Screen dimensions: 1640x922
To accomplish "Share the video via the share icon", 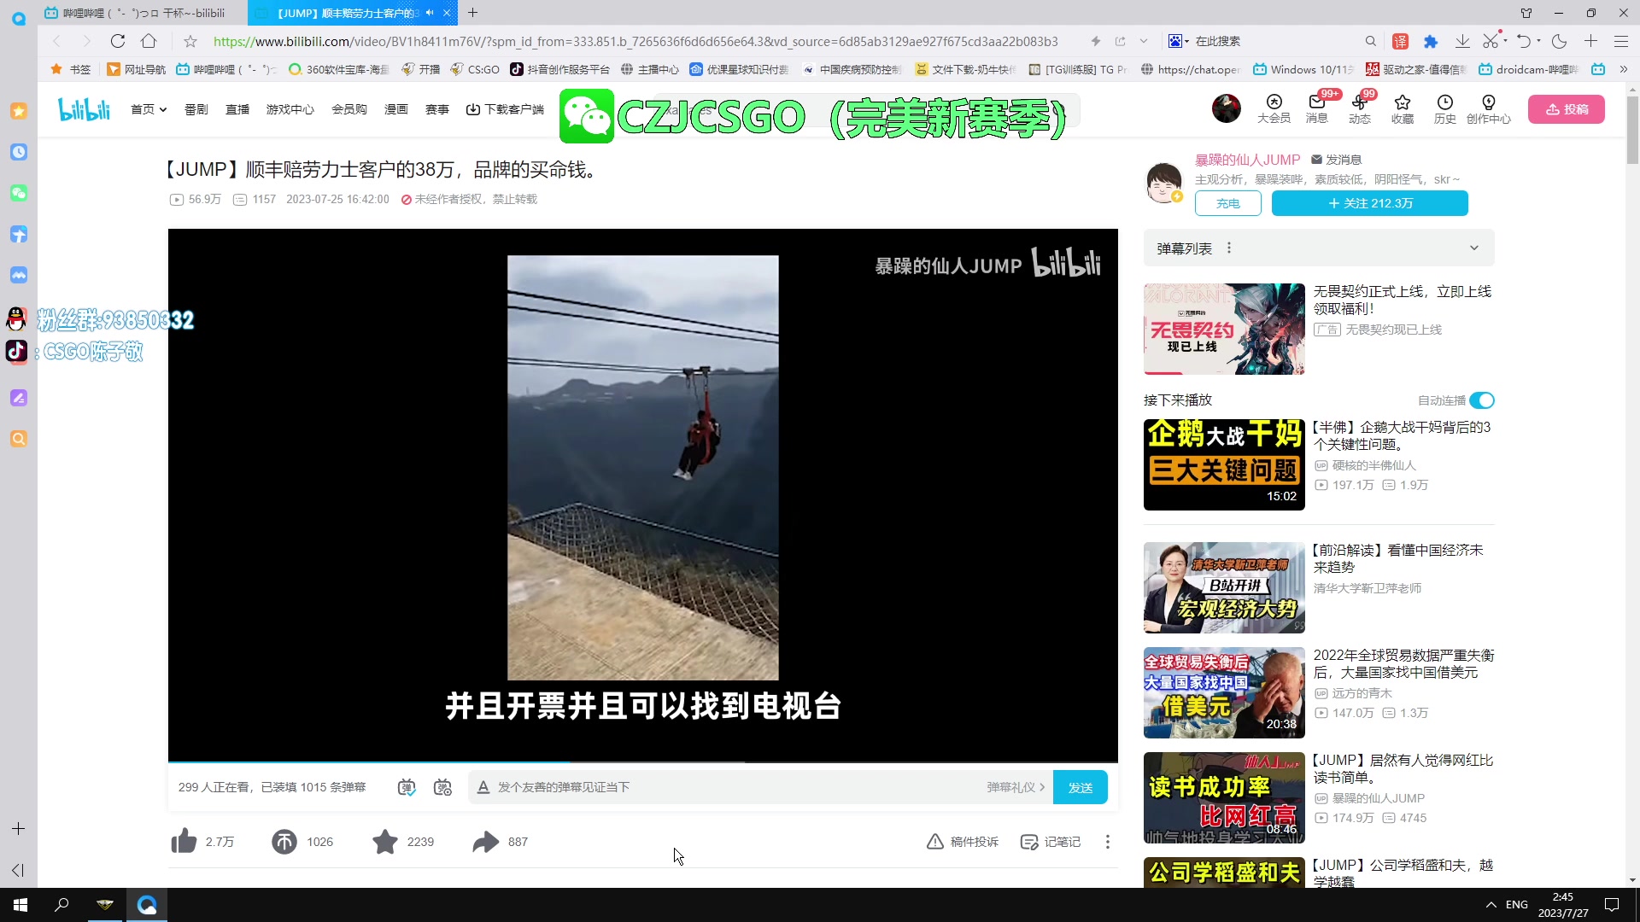I will (483, 842).
